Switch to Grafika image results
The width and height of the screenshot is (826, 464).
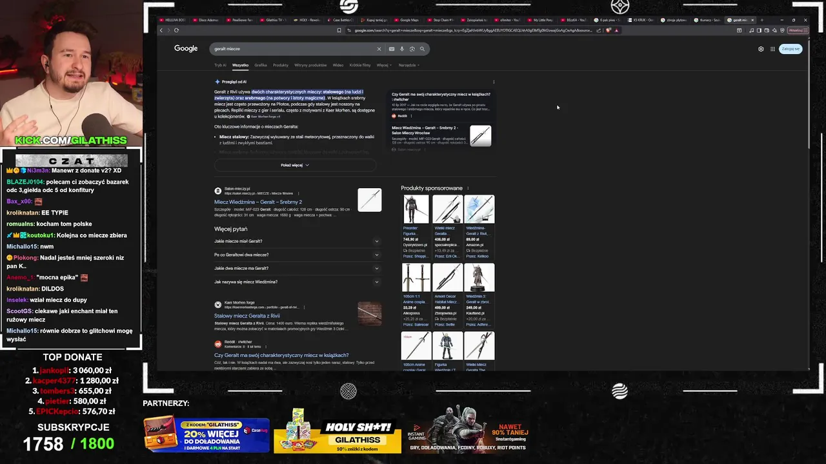(x=261, y=65)
